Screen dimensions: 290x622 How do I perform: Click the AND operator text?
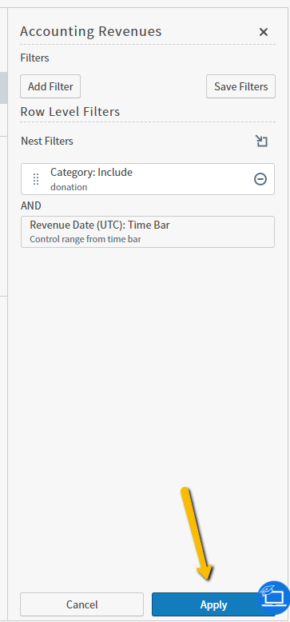click(31, 205)
